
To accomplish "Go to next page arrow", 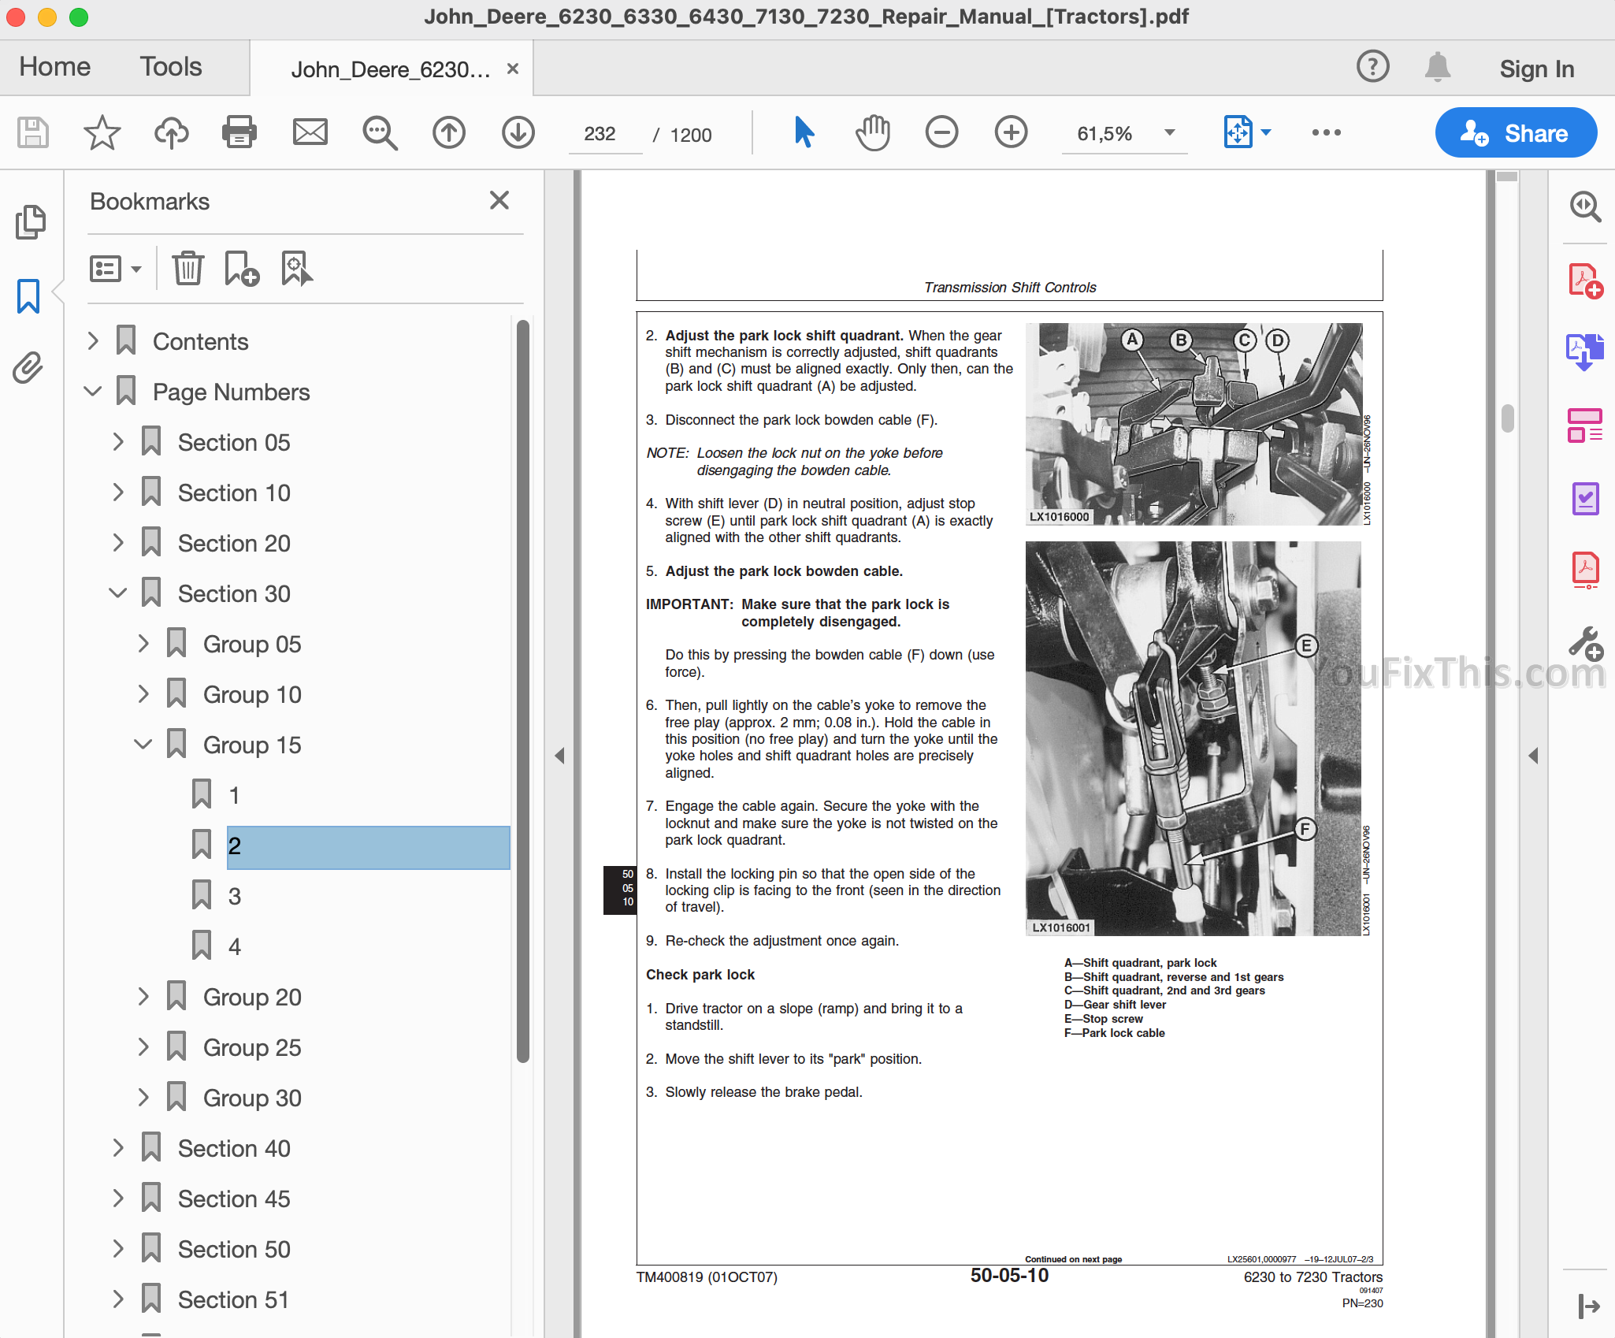I will (x=518, y=132).
